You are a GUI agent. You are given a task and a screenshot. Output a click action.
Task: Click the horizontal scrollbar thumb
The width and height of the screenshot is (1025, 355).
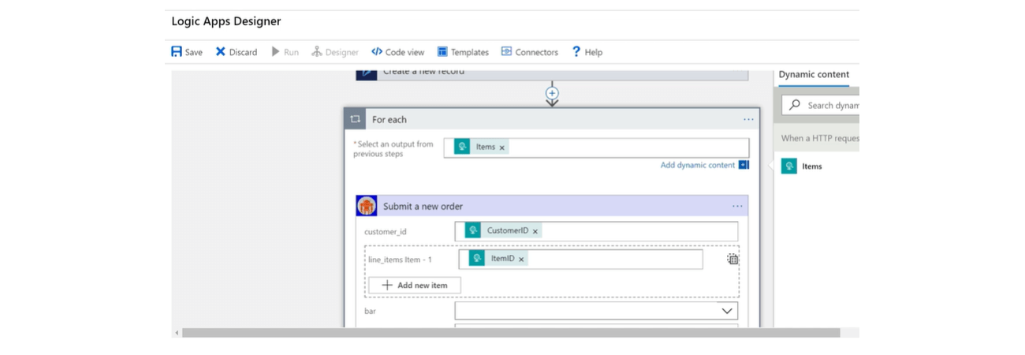coord(511,333)
